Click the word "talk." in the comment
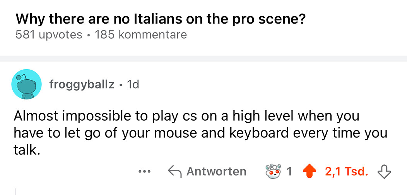Viewport: 407px width, 195px height. click(27, 150)
